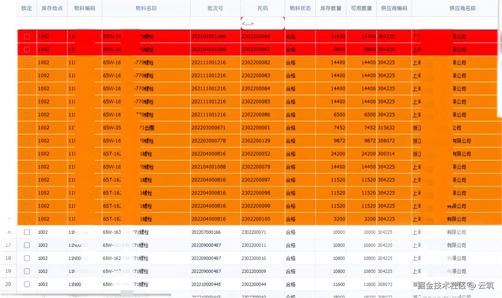Sort by the 批次号 column header
This screenshot has height=298, width=502.
(x=215, y=8)
